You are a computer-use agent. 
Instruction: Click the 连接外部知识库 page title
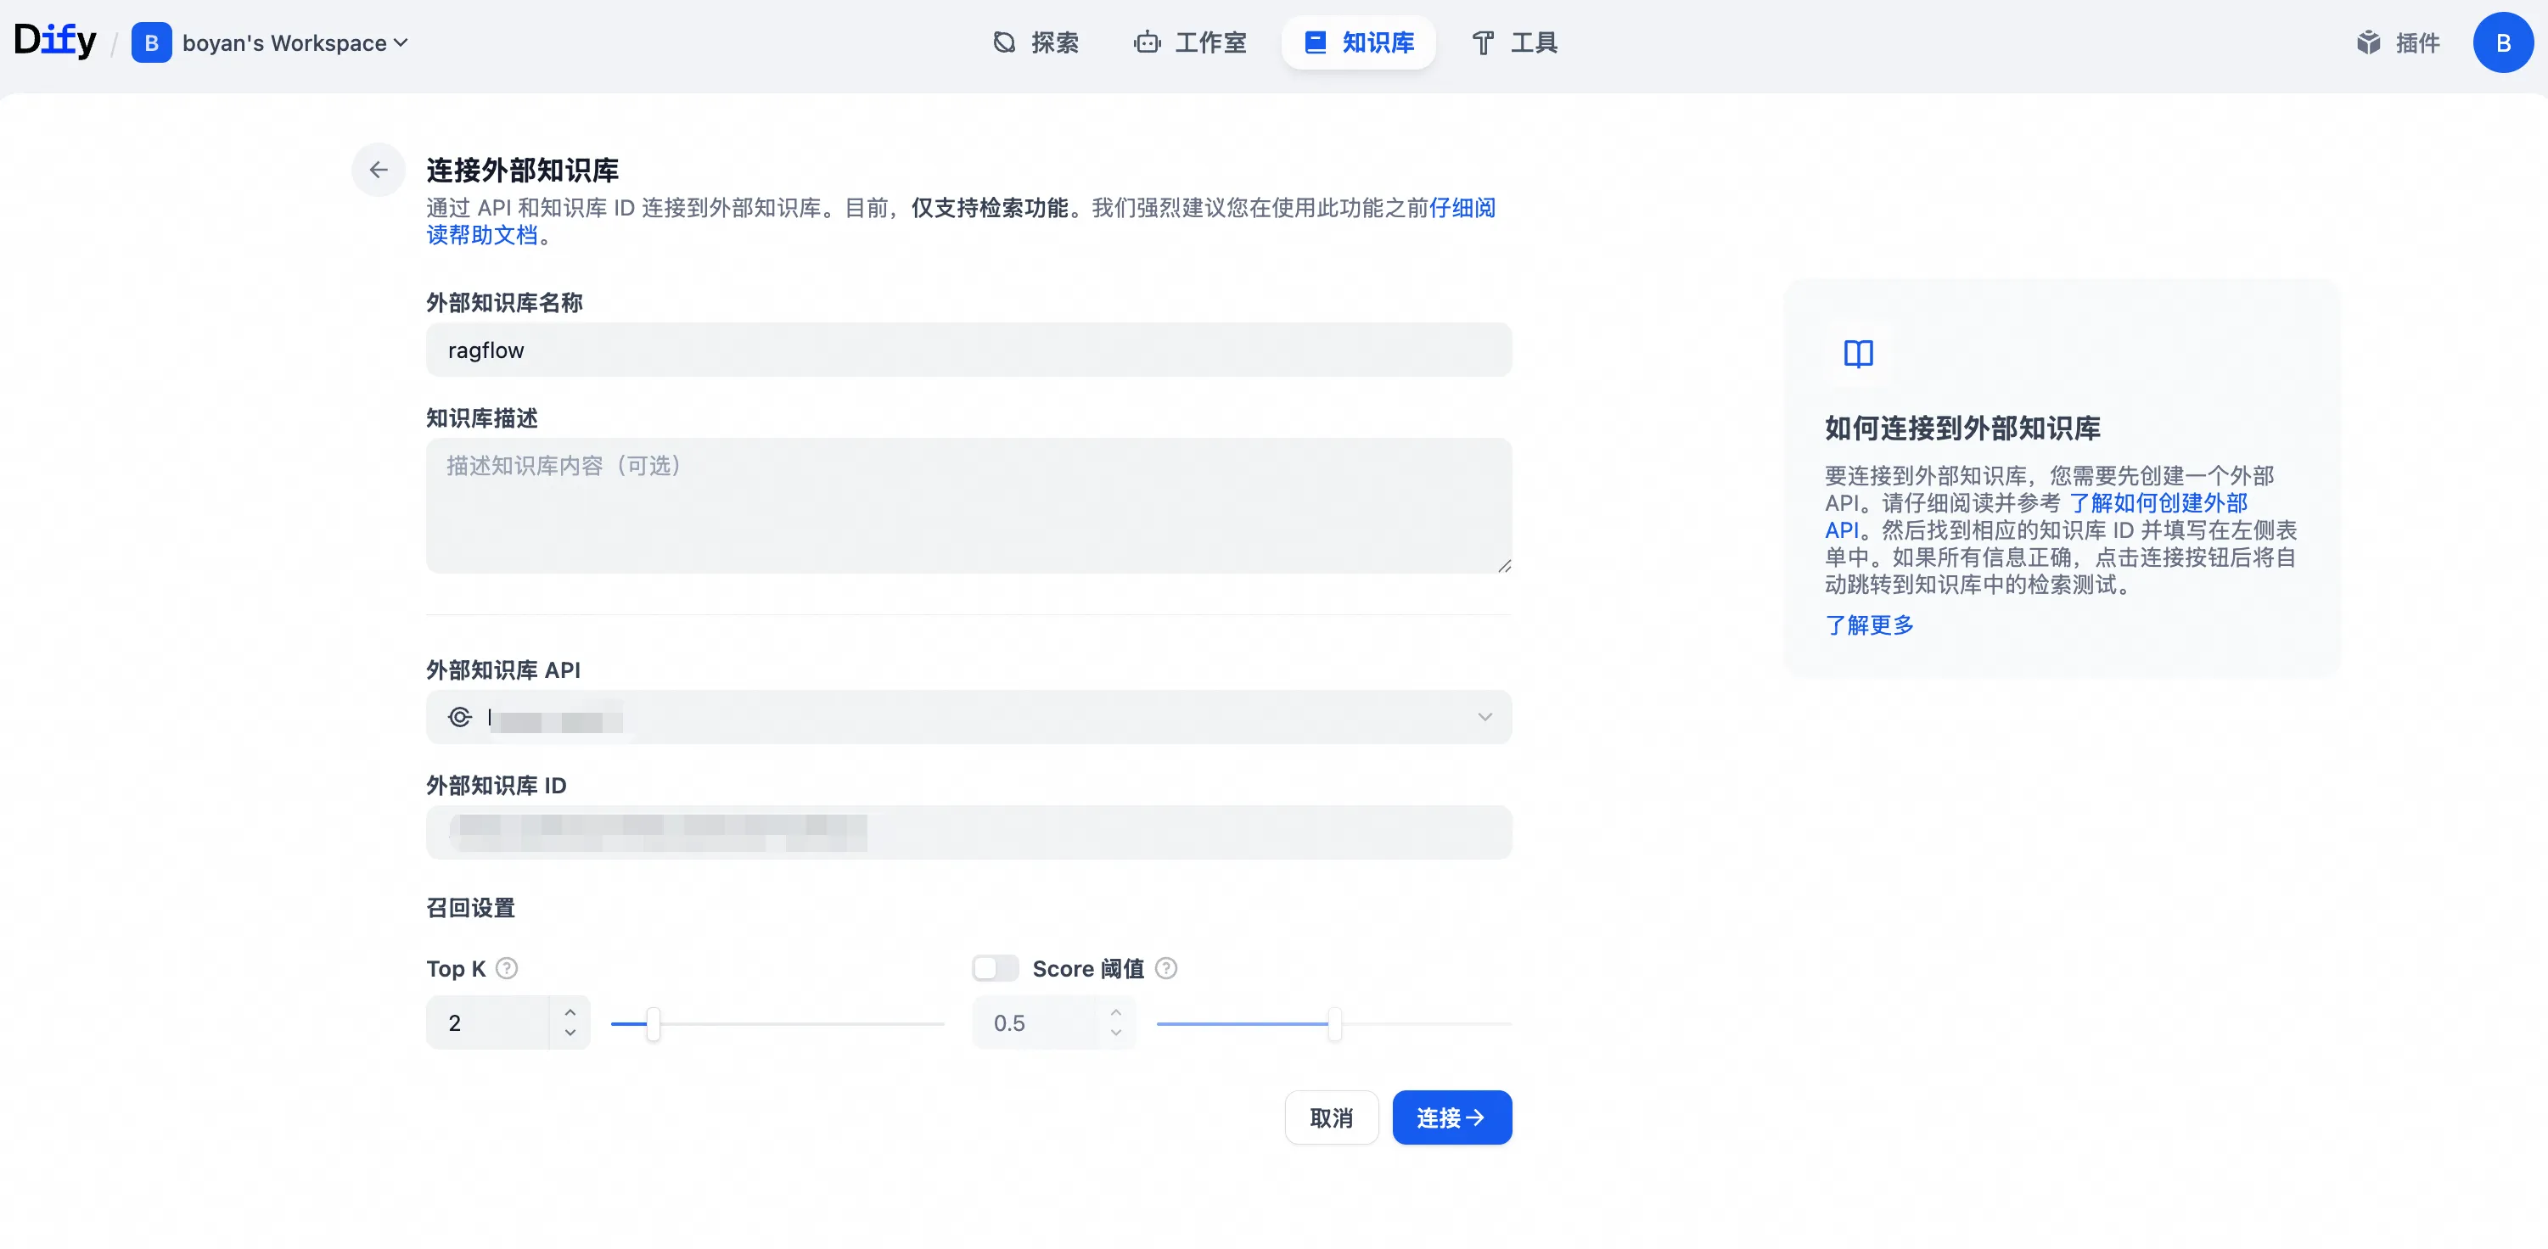522,170
